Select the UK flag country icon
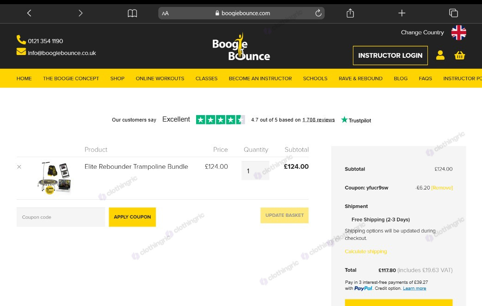 [x=458, y=32]
